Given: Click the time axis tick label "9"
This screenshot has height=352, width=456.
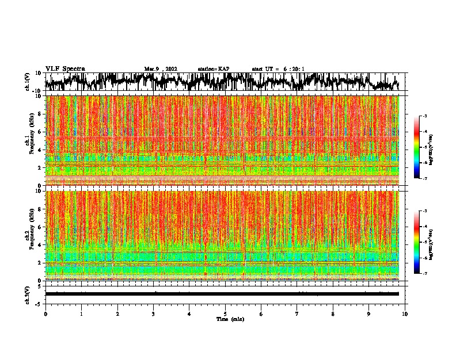Looking at the screenshot, I should (368, 314).
